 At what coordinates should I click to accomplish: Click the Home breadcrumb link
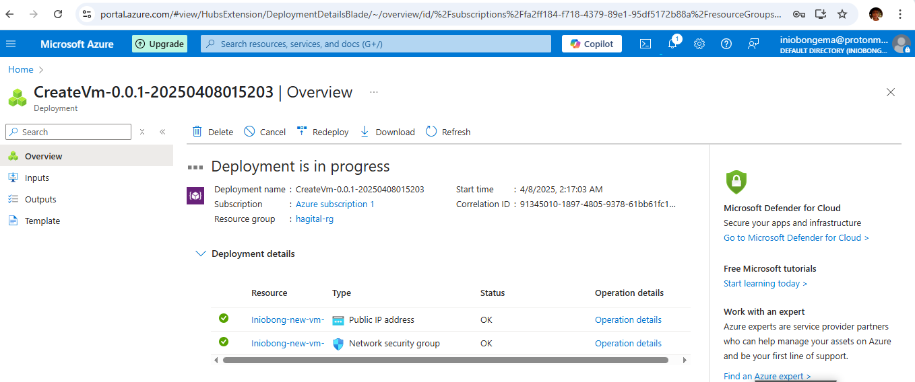click(x=21, y=69)
